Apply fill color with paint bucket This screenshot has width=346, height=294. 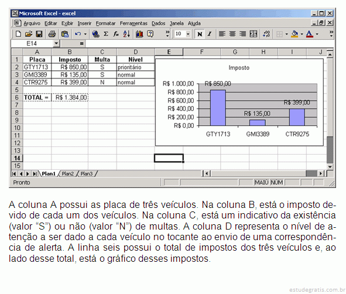pyautogui.click(x=294, y=34)
